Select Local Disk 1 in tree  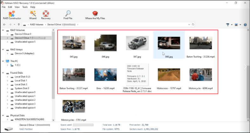(x=21, y=81)
